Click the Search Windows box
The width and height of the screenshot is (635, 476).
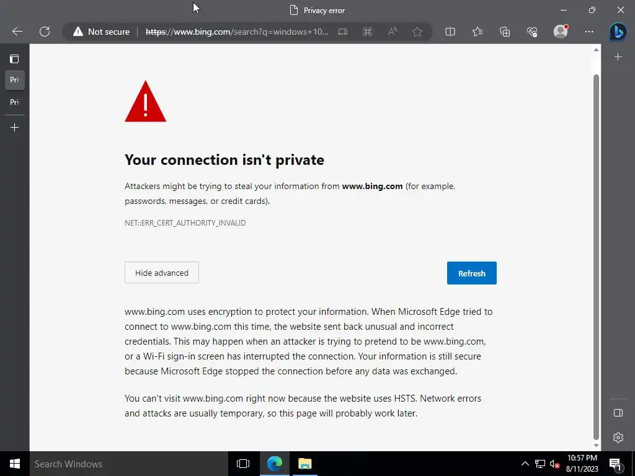coord(129,464)
